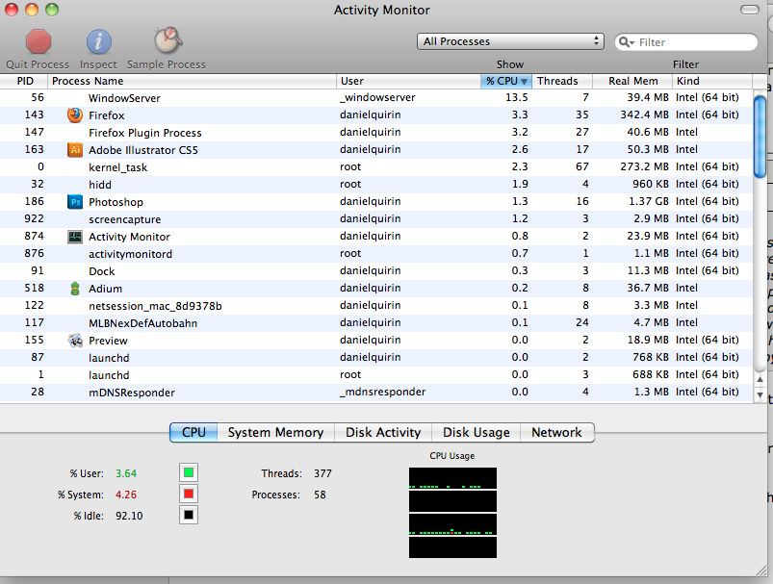Image resolution: width=773 pixels, height=584 pixels.
Task: Switch to the Network tab
Action: [x=556, y=432]
